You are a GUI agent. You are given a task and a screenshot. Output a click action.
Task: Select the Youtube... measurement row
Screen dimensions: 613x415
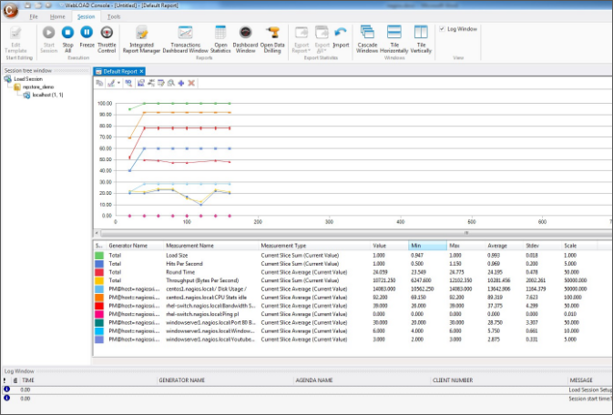click(352, 339)
